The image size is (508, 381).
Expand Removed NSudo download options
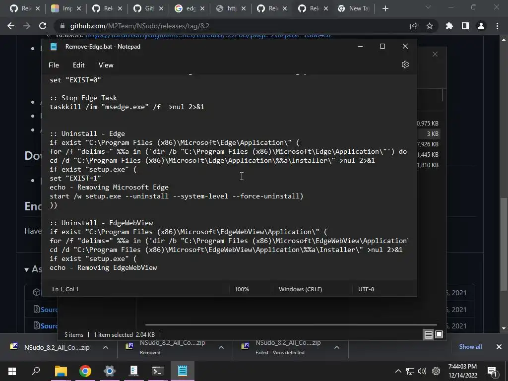click(x=221, y=347)
